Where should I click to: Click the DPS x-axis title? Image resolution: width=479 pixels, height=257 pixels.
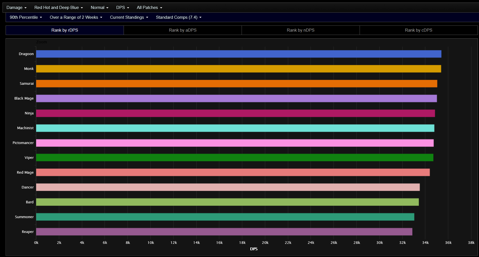pos(254,249)
